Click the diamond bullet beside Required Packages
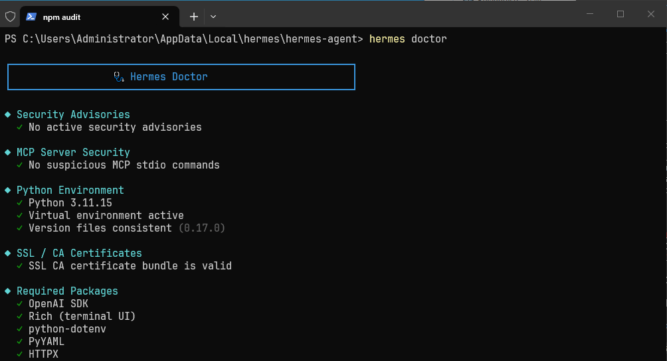Viewport: 667px width, 361px height. click(8, 291)
